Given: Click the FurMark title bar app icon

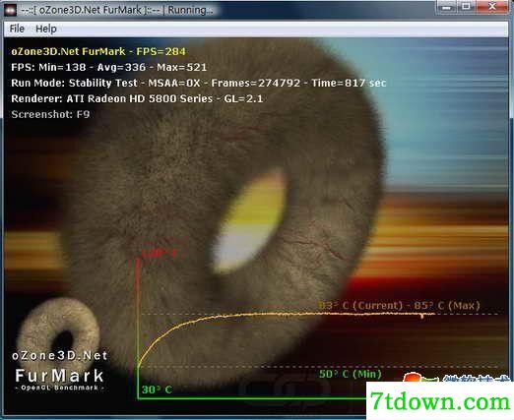Looking at the screenshot, I should pyautogui.click(x=10, y=10).
